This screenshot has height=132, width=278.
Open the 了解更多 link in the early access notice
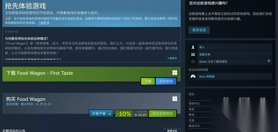44,23
